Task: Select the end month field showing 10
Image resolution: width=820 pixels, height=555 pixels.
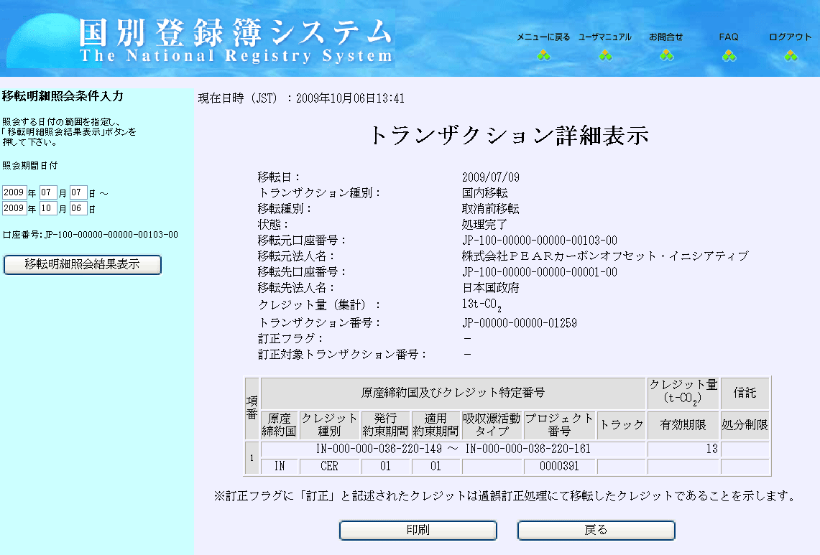Action: (47, 209)
